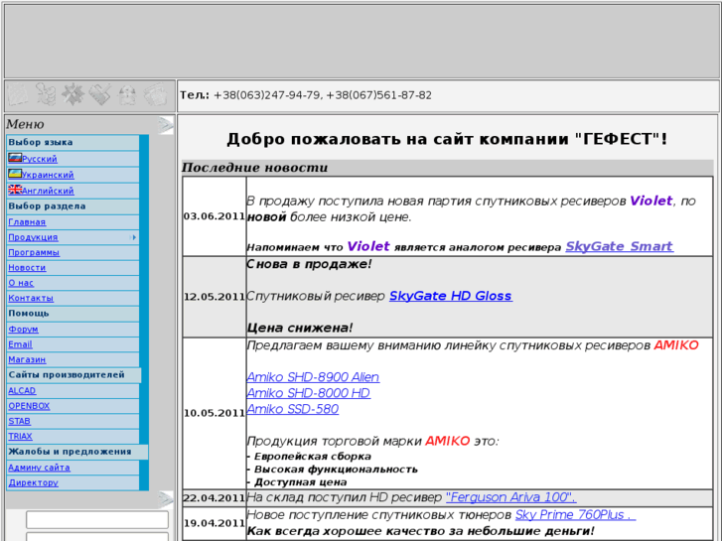Open the SkyGate Smart receiver link
The height and width of the screenshot is (541, 722).
point(620,246)
